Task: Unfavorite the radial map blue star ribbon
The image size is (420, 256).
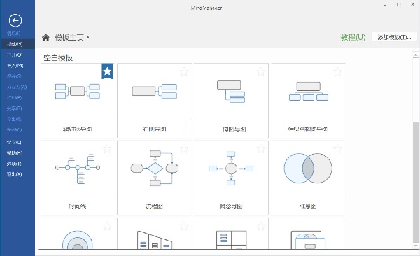Action: [107, 71]
